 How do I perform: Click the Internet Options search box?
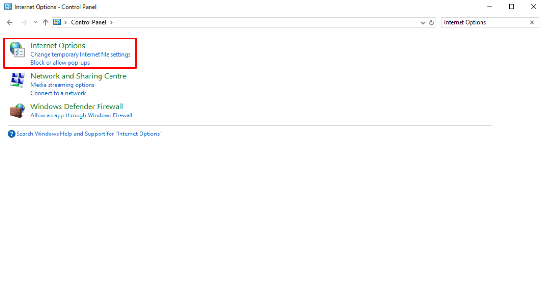485,22
